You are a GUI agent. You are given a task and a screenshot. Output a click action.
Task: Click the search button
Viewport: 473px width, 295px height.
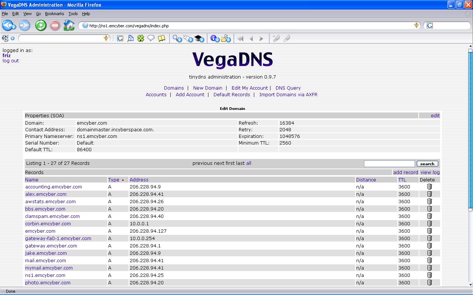[427, 164]
